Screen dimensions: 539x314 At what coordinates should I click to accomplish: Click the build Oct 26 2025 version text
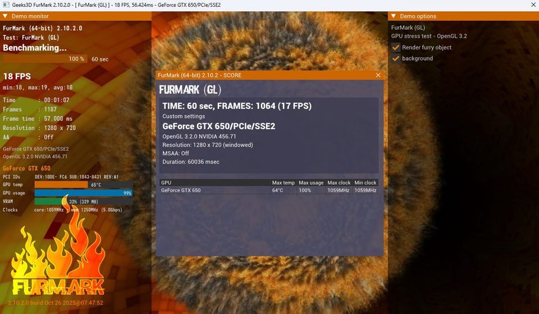tap(56, 303)
